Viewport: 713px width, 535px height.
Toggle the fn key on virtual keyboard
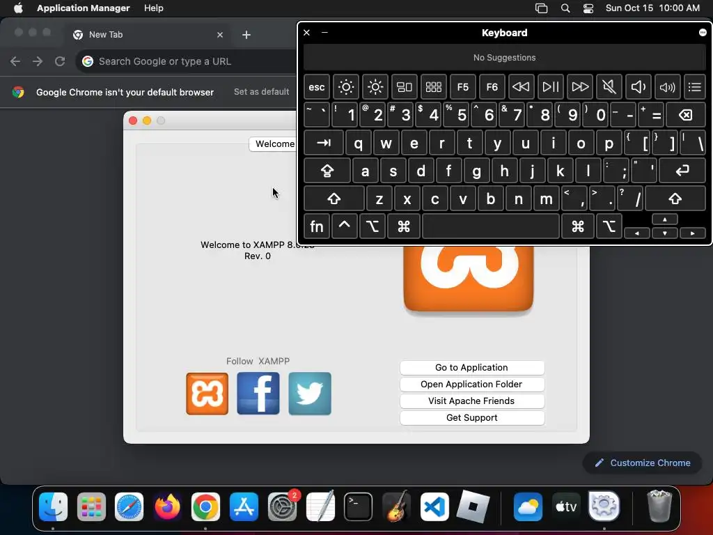click(x=317, y=226)
